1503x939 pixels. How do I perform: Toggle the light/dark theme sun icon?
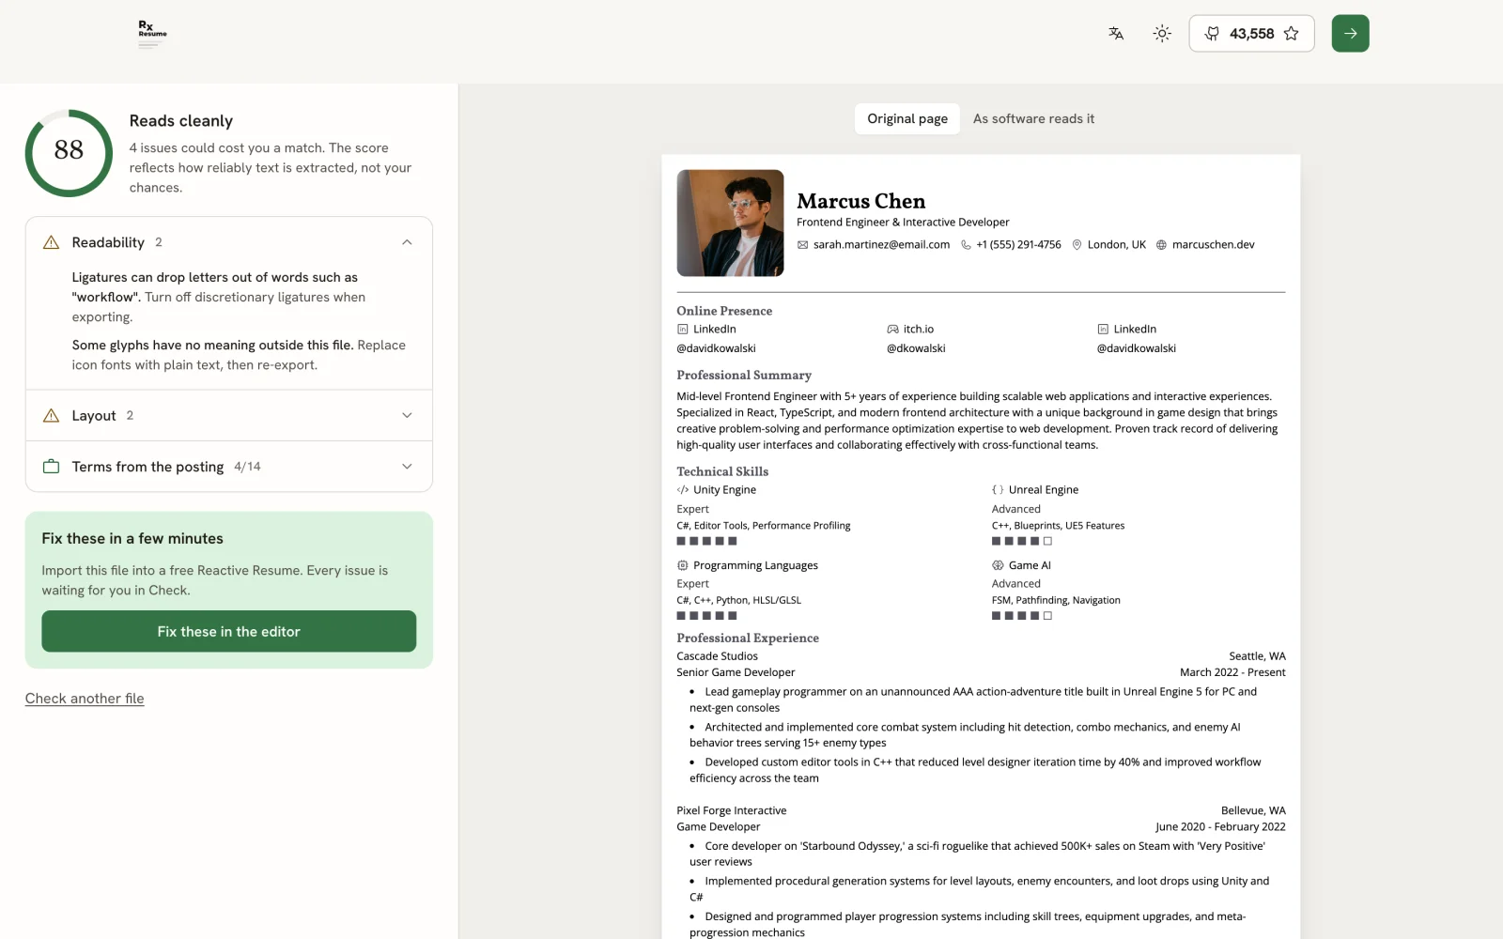pyautogui.click(x=1162, y=34)
